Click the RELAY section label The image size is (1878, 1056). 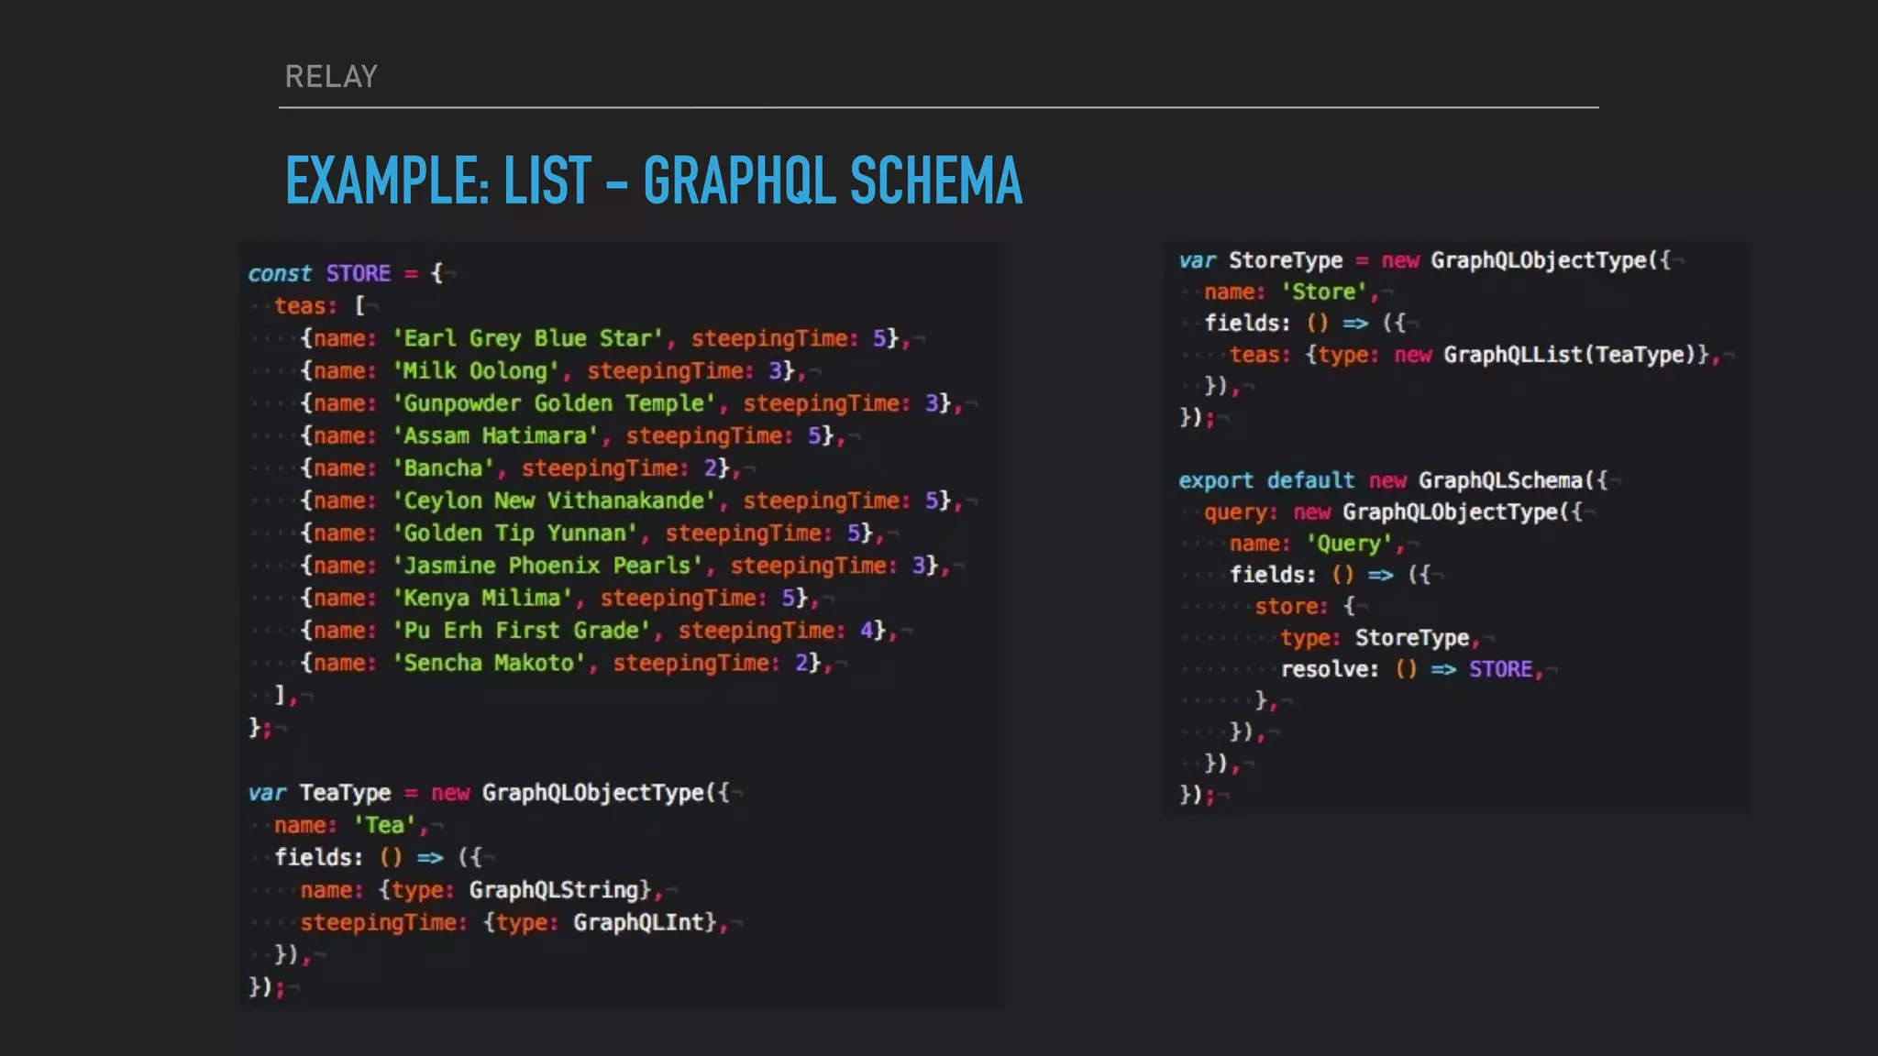coord(331,77)
